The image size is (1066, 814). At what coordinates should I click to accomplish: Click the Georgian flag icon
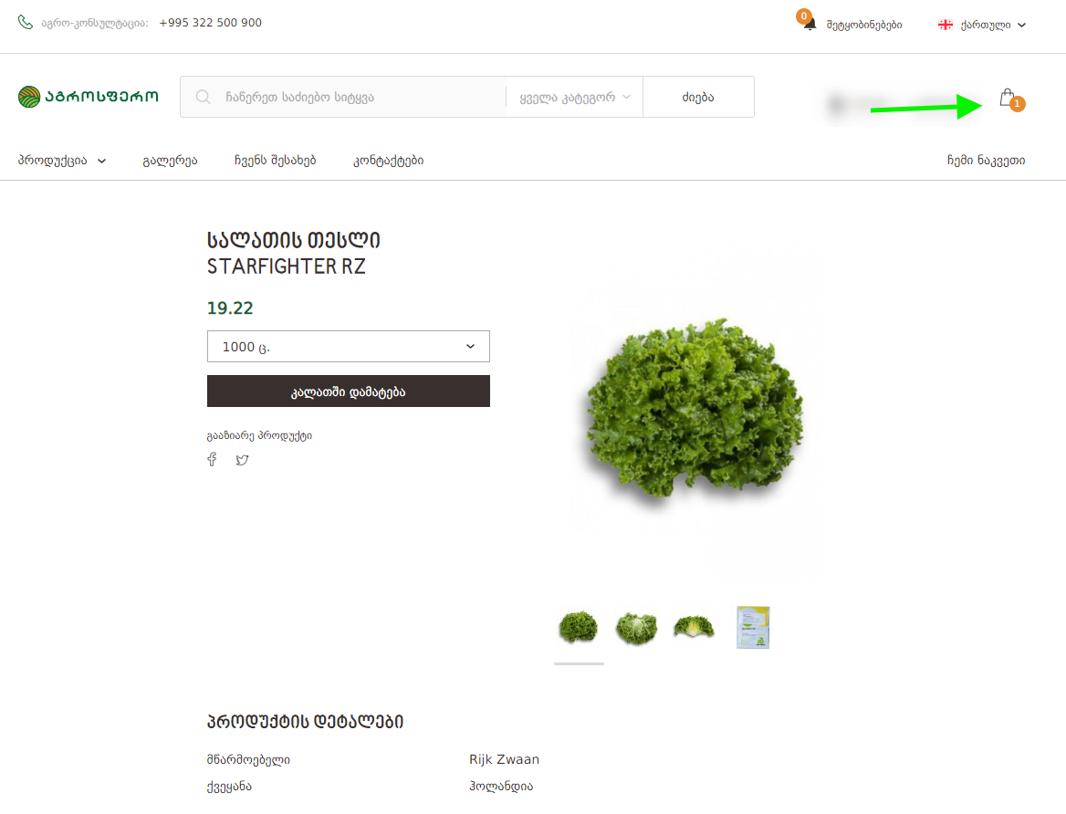pyautogui.click(x=945, y=25)
